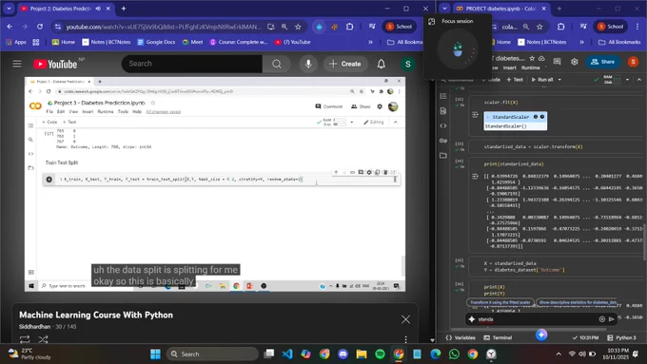Open Variables panel in Colab status bar

click(461, 337)
